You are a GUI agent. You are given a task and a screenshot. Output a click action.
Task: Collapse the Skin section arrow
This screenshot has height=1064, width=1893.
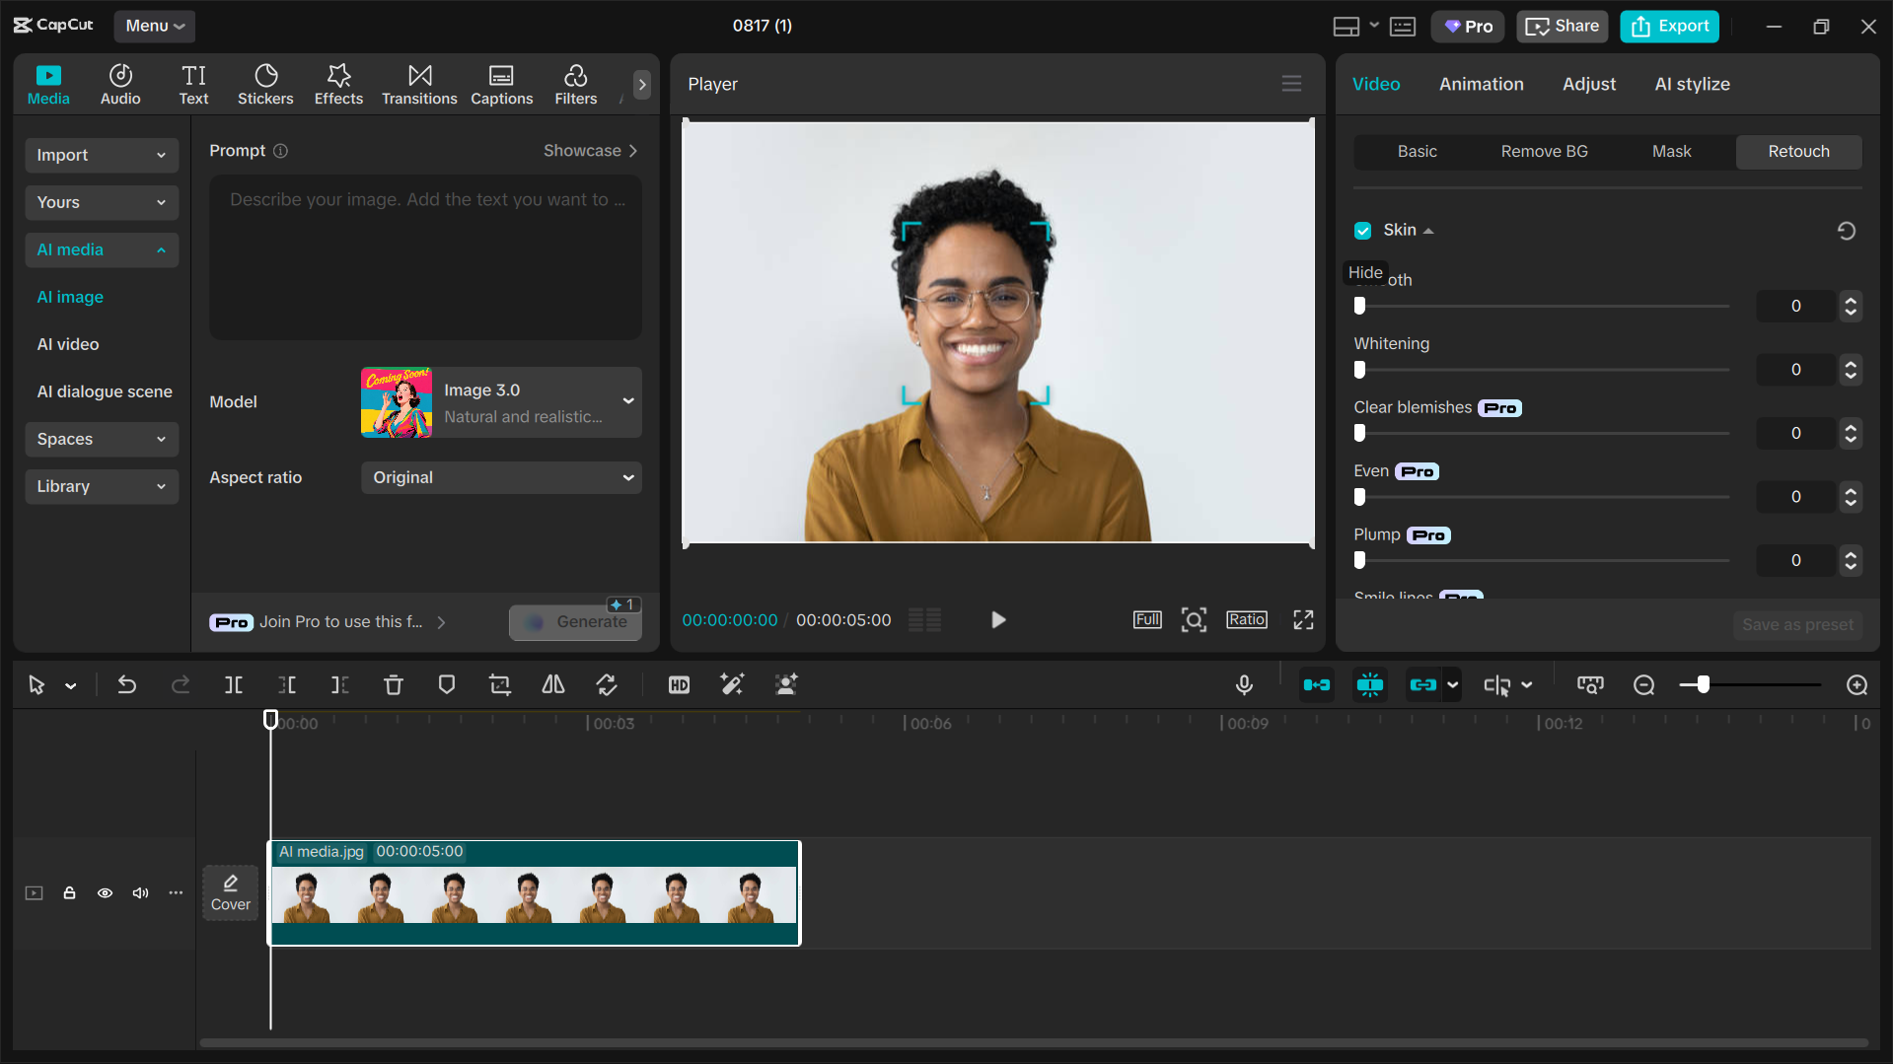click(x=1428, y=231)
